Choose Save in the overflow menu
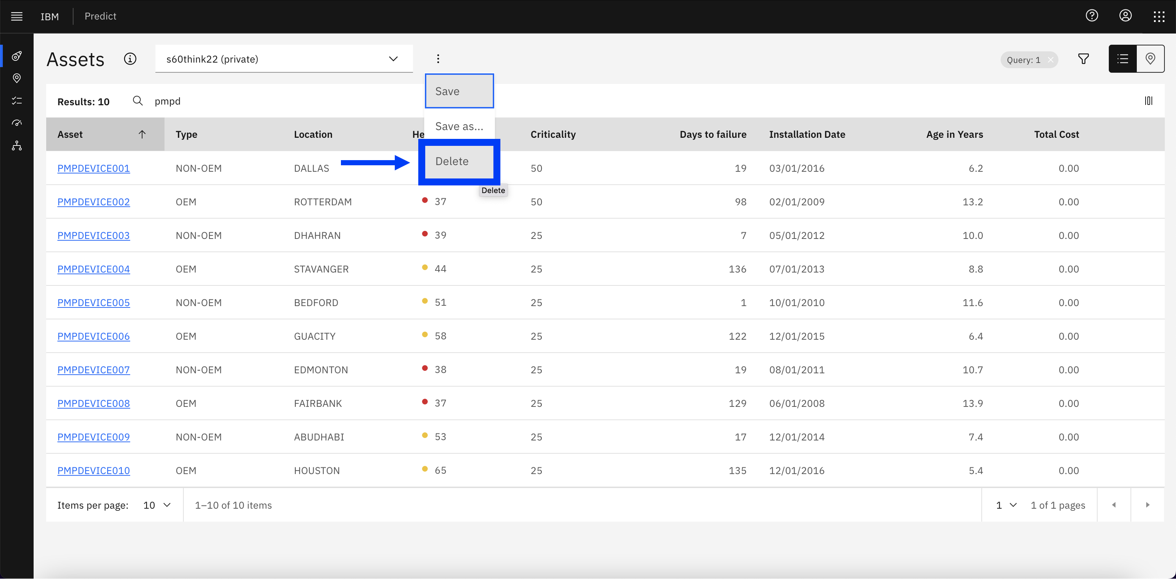1176x579 pixels. click(x=459, y=91)
